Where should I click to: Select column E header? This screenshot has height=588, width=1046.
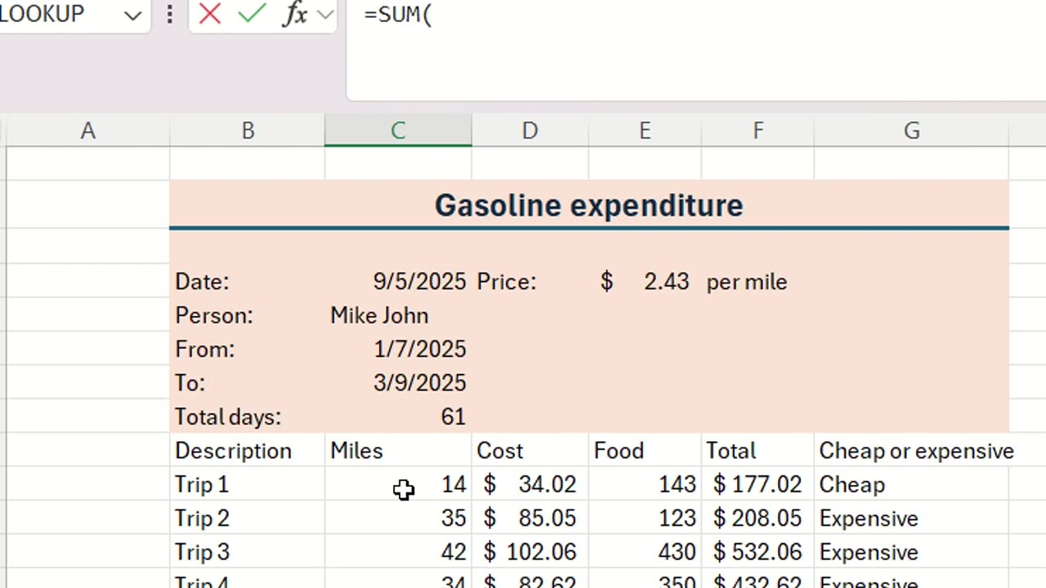click(x=645, y=131)
